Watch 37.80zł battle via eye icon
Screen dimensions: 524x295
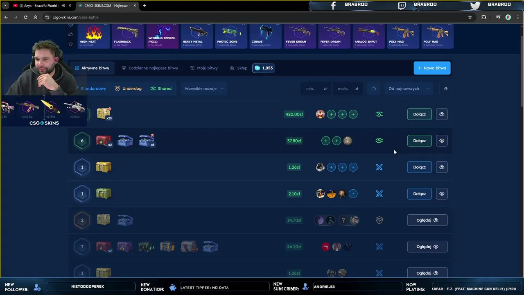coord(442,141)
